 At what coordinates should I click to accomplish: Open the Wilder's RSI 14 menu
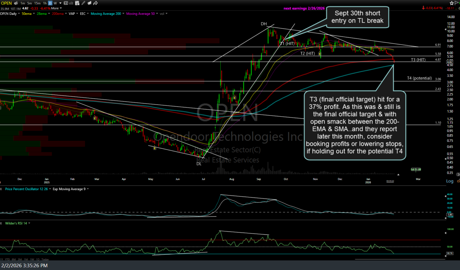pos(16,223)
